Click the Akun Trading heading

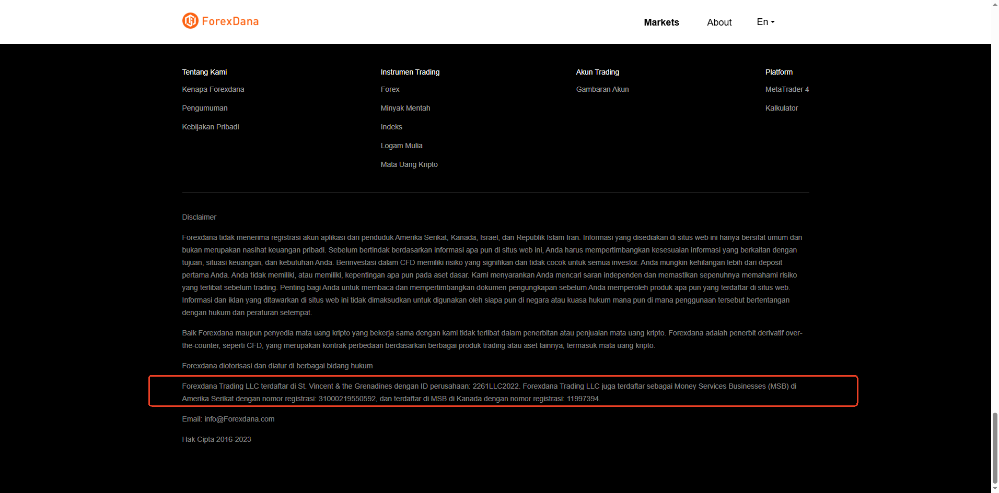[x=598, y=72]
